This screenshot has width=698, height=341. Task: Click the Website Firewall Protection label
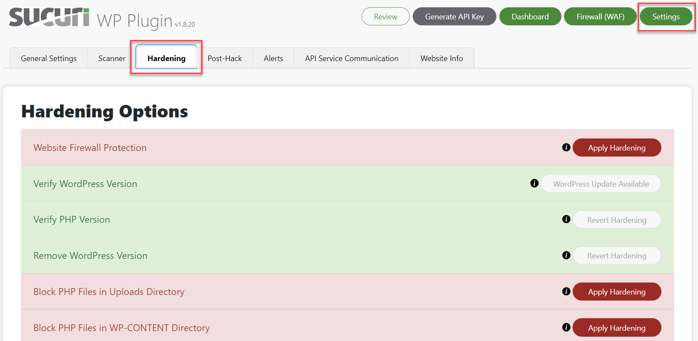(90, 147)
